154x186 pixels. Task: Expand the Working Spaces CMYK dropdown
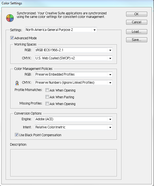click(74, 58)
